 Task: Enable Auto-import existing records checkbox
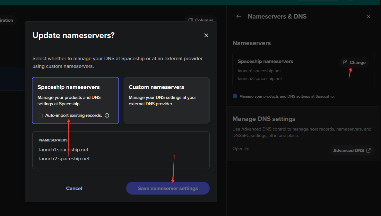(x=40, y=116)
